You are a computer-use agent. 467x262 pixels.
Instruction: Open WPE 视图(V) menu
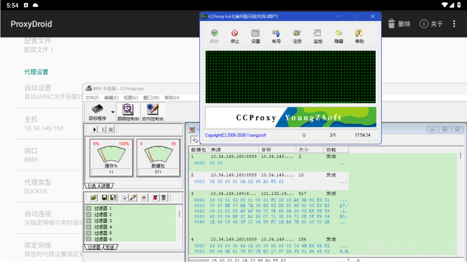click(131, 98)
